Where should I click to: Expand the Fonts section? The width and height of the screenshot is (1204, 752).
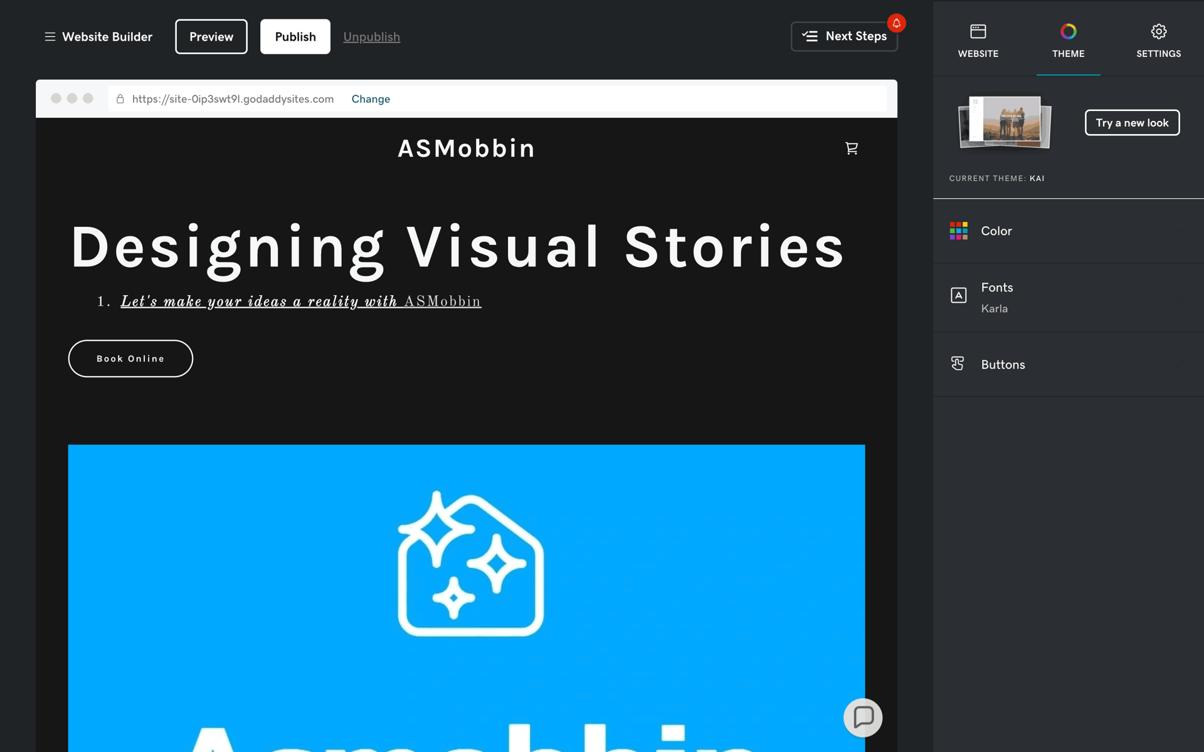pos(1069,297)
